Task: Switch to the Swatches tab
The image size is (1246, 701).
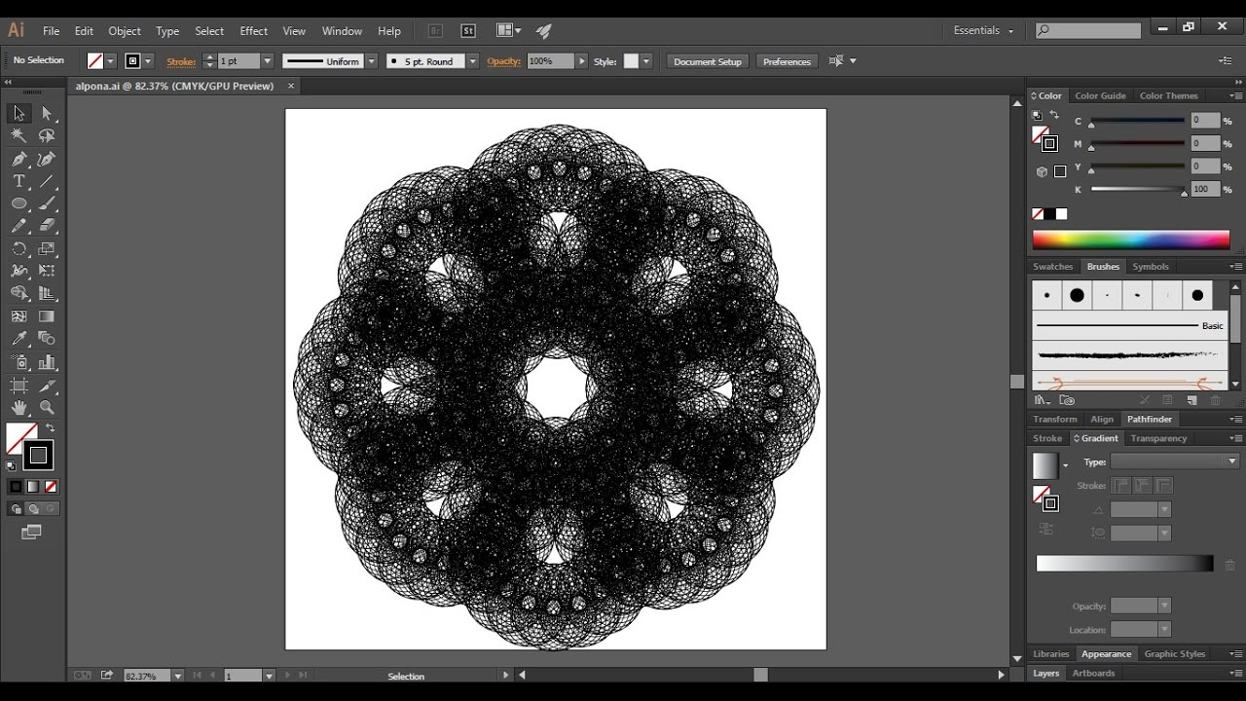Action: coord(1052,267)
